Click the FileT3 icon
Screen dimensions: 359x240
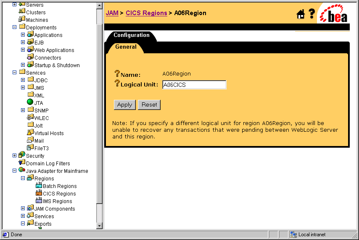pos(30,147)
